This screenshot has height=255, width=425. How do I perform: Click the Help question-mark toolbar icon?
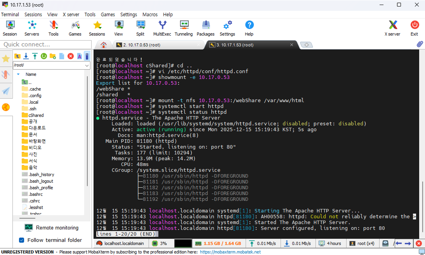pos(249,28)
